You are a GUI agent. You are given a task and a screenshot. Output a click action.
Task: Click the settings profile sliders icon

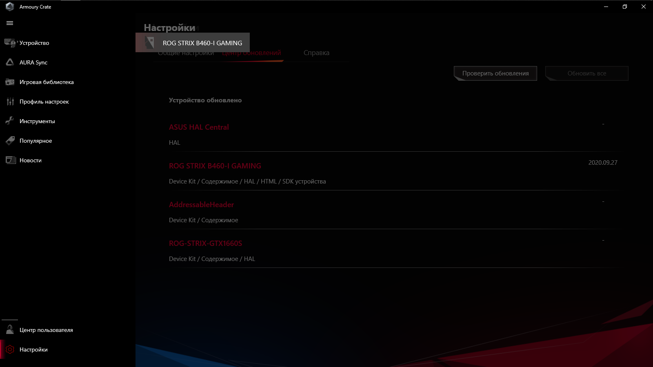coord(10,102)
